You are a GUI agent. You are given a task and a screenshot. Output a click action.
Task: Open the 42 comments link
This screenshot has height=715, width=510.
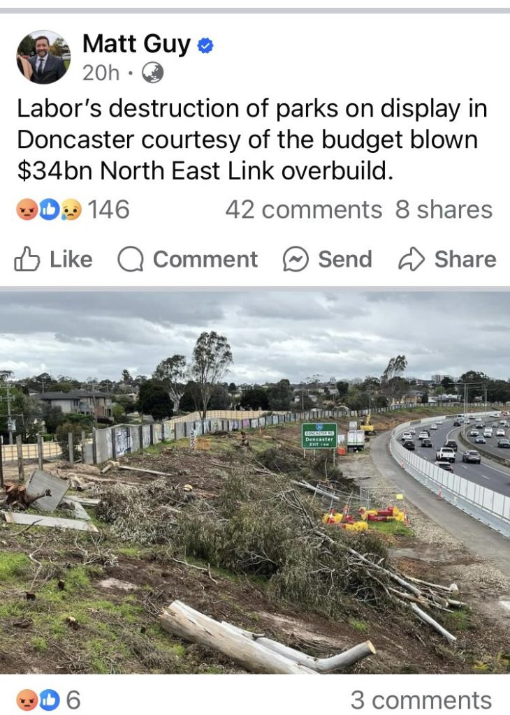(x=303, y=209)
